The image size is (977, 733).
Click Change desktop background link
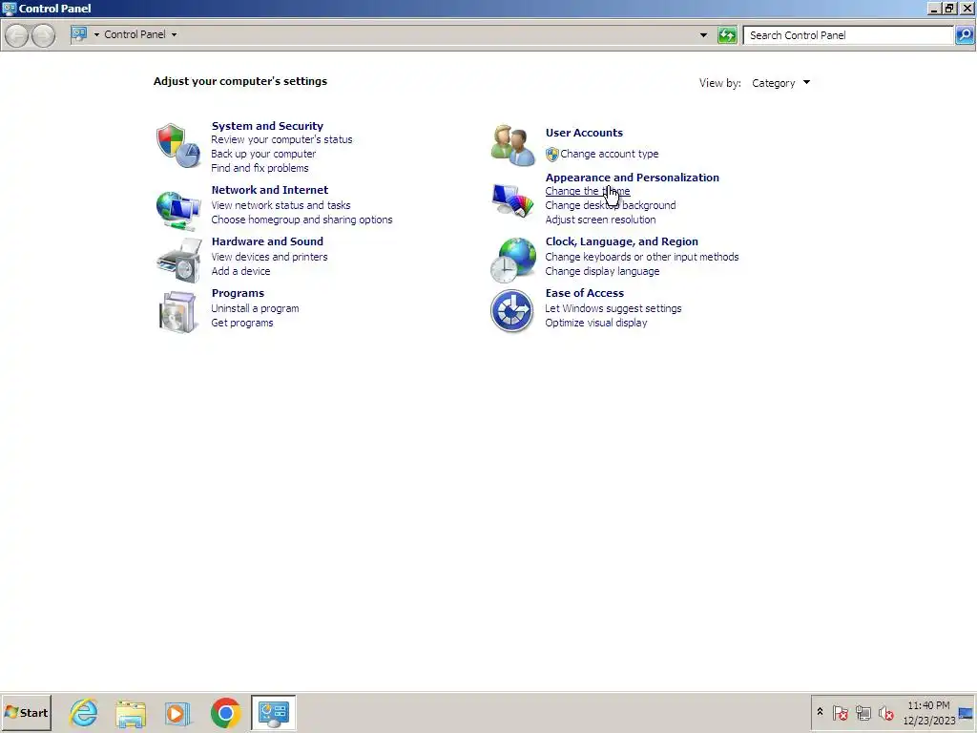point(611,206)
